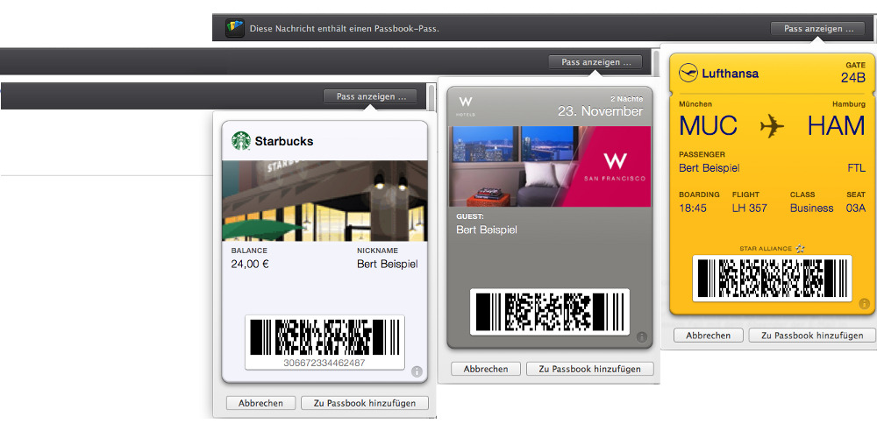Screen dimensions: 877x438
Task: Click the Lufthansa title text
Action: pyautogui.click(x=730, y=74)
